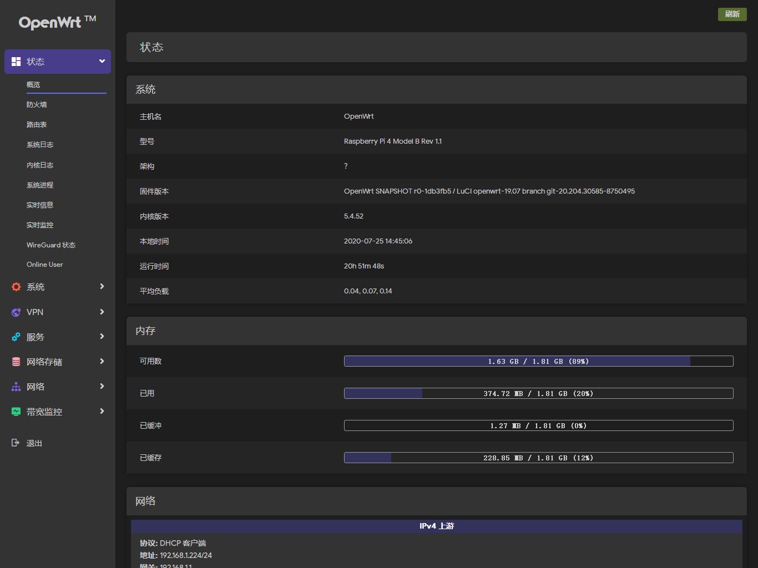Screen dimensions: 758x568
Task: Click the 系统 section heading
Action: click(145, 89)
